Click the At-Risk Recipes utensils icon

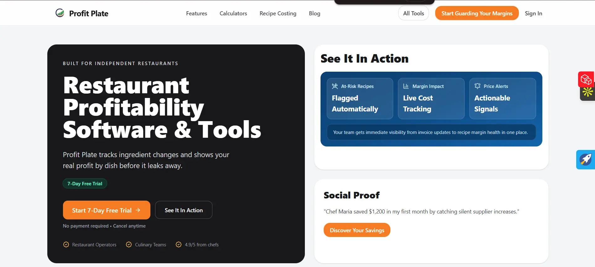coord(335,86)
